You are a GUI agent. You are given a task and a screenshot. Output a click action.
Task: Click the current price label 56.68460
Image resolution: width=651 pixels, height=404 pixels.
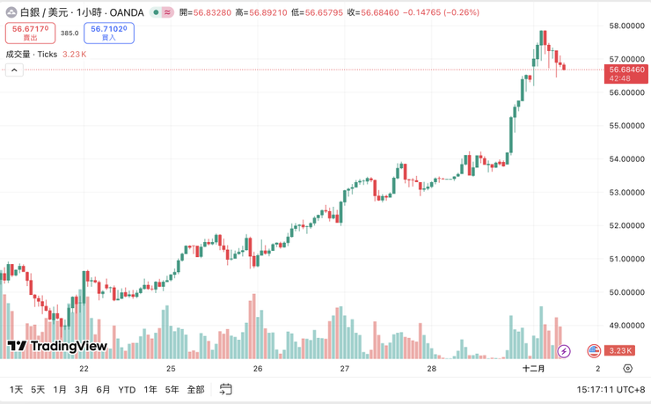(626, 70)
